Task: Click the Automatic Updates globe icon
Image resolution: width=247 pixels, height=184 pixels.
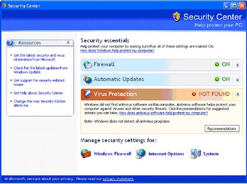Action: click(x=87, y=79)
